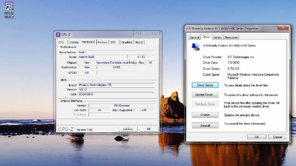Viewport: 296px width, 166px height.
Task: Switch to General tab in Radeon Properties
Action: coord(194,37)
